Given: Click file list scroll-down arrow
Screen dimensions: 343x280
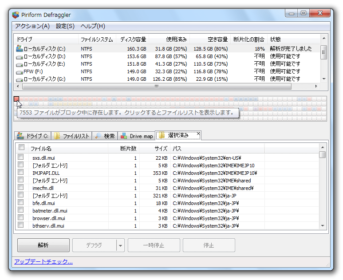Looking at the screenshot, I should pos(323,226).
